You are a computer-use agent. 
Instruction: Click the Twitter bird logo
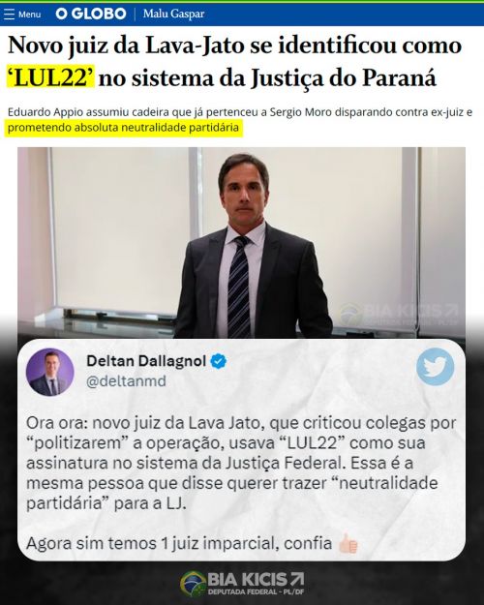coord(435,367)
